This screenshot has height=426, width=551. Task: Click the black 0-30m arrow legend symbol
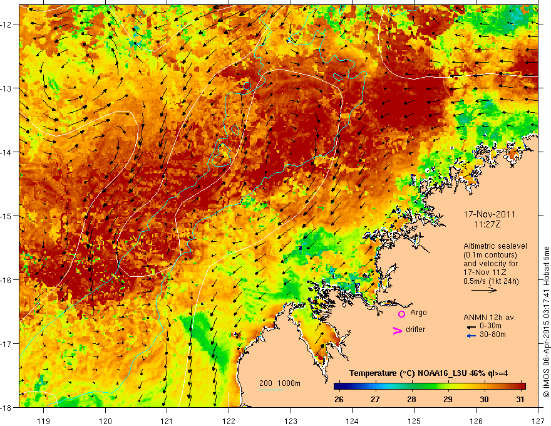[471, 327]
